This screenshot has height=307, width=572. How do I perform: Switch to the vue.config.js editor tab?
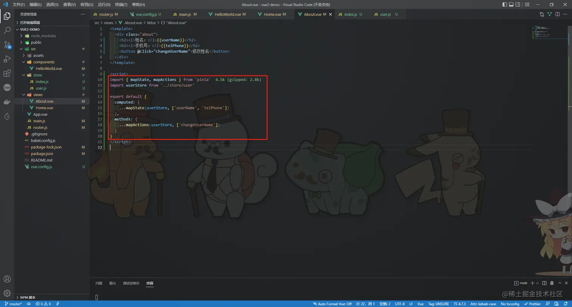tap(146, 14)
